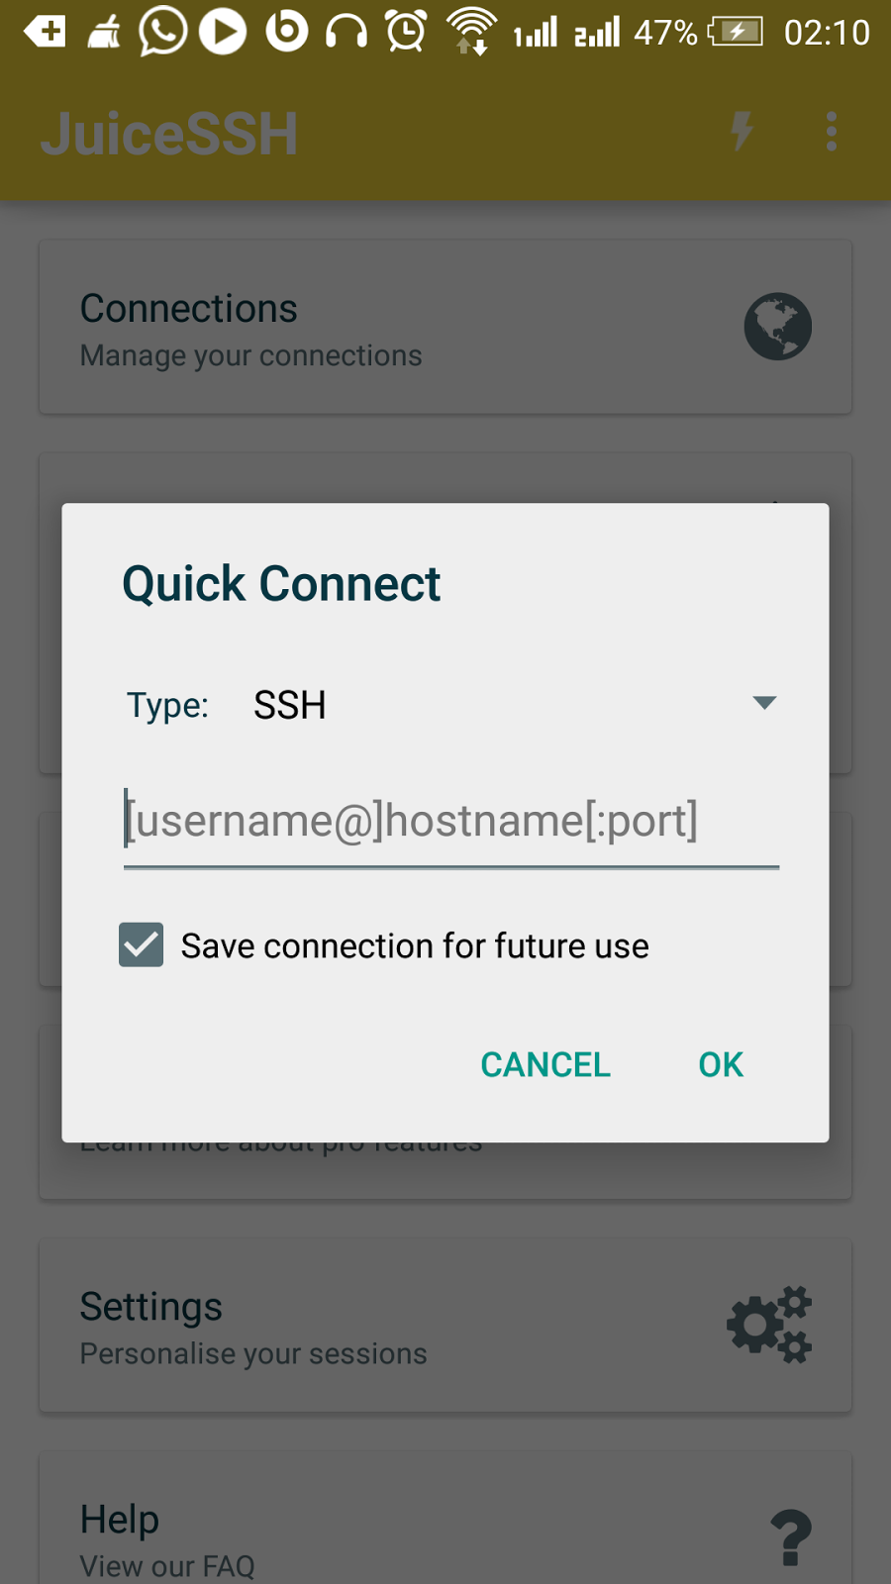Expand the Type dropdown arrow
Viewport: 891px width, 1584px height.
[x=764, y=703]
